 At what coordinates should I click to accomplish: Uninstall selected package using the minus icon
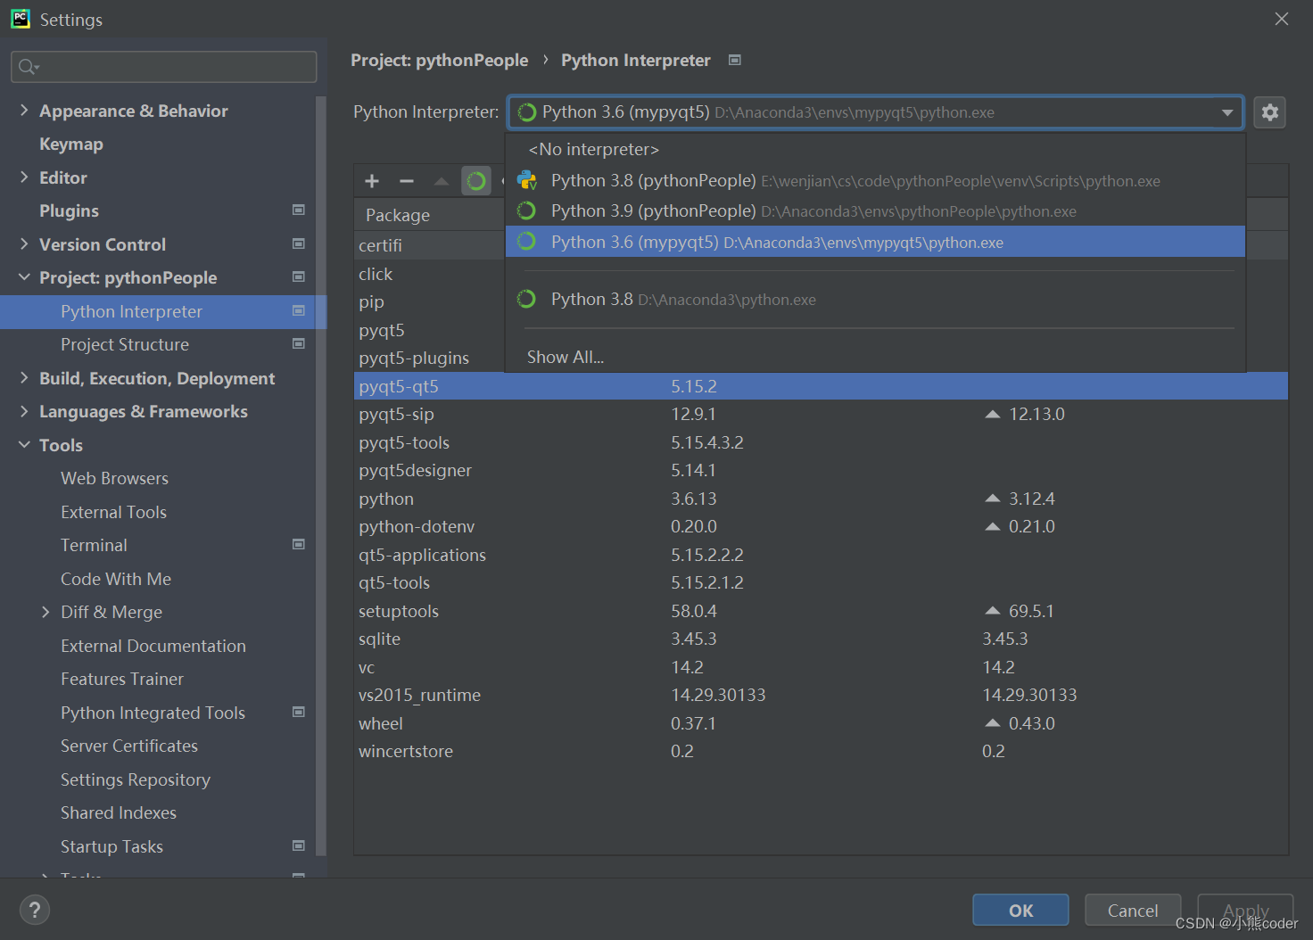click(406, 180)
